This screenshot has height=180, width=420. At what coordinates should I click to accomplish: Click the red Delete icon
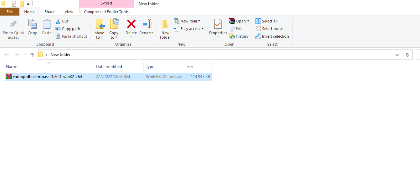click(x=131, y=24)
